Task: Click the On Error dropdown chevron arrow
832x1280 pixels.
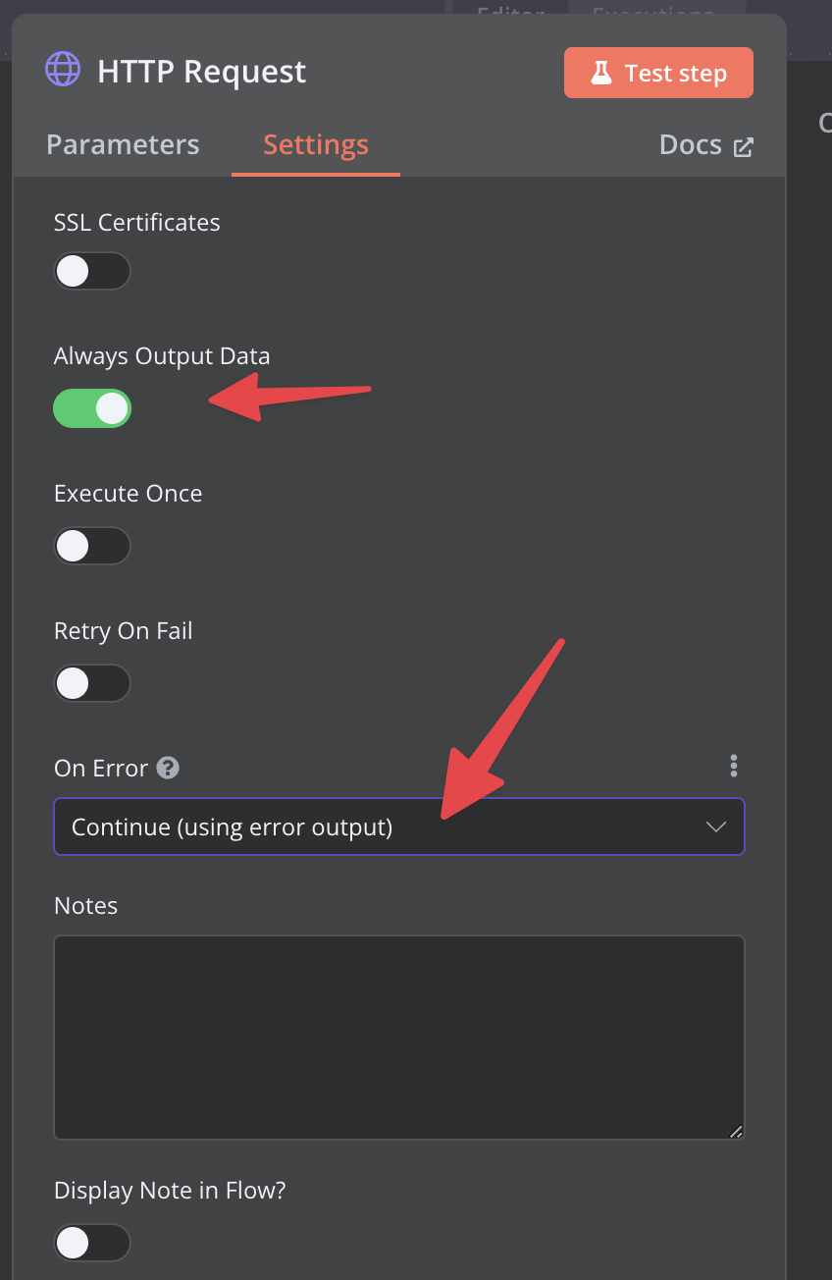Action: pyautogui.click(x=716, y=827)
